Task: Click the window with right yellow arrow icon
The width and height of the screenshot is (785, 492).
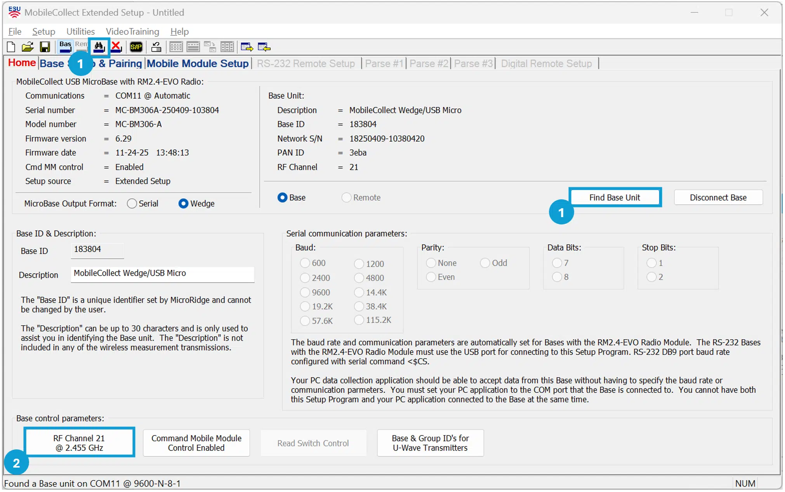Action: (247, 47)
